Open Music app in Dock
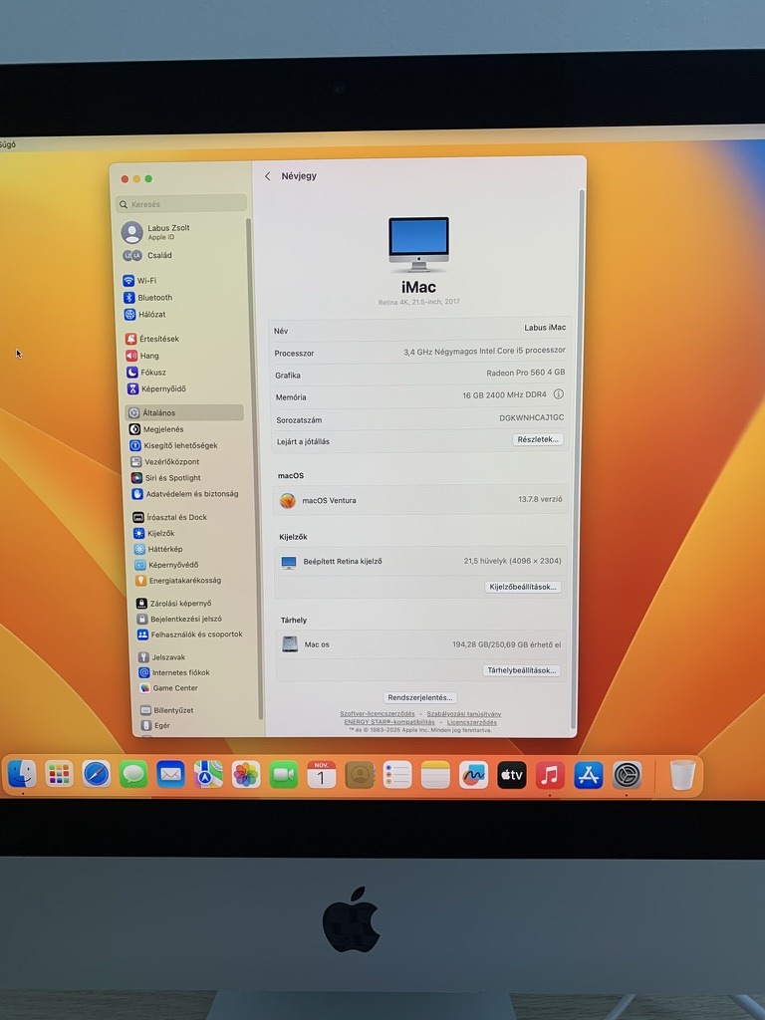This screenshot has height=1020, width=765. pyautogui.click(x=550, y=775)
